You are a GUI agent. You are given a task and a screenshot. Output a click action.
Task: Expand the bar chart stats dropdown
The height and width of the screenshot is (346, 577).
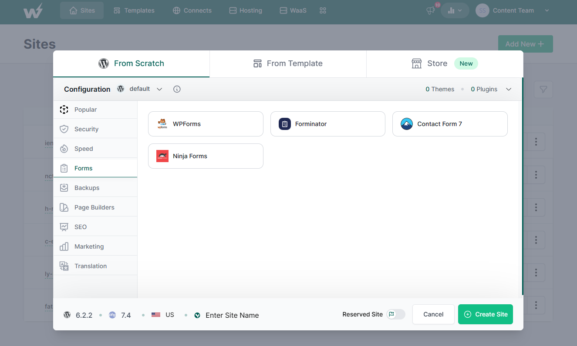455,10
